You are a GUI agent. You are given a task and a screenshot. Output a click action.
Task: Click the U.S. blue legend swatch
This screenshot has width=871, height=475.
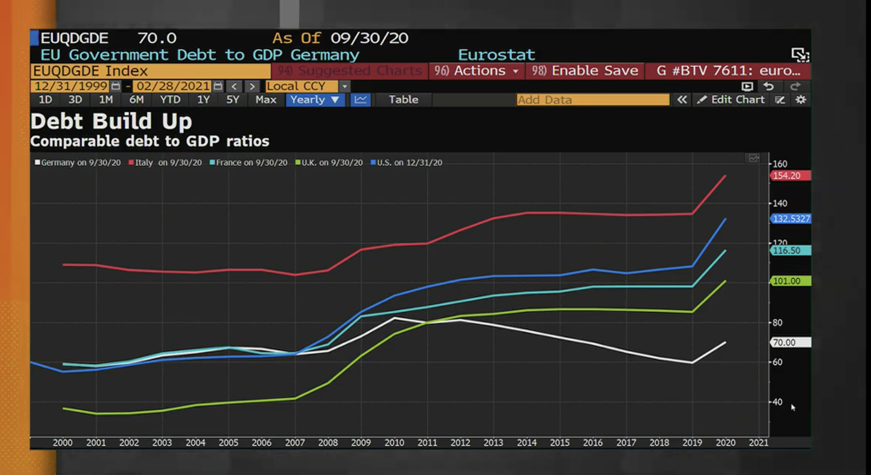(x=373, y=163)
